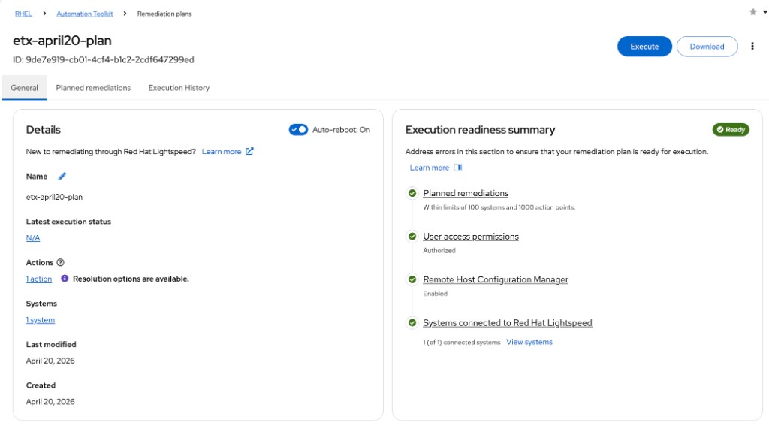Go to RHEL breadcrumb link

(23, 14)
